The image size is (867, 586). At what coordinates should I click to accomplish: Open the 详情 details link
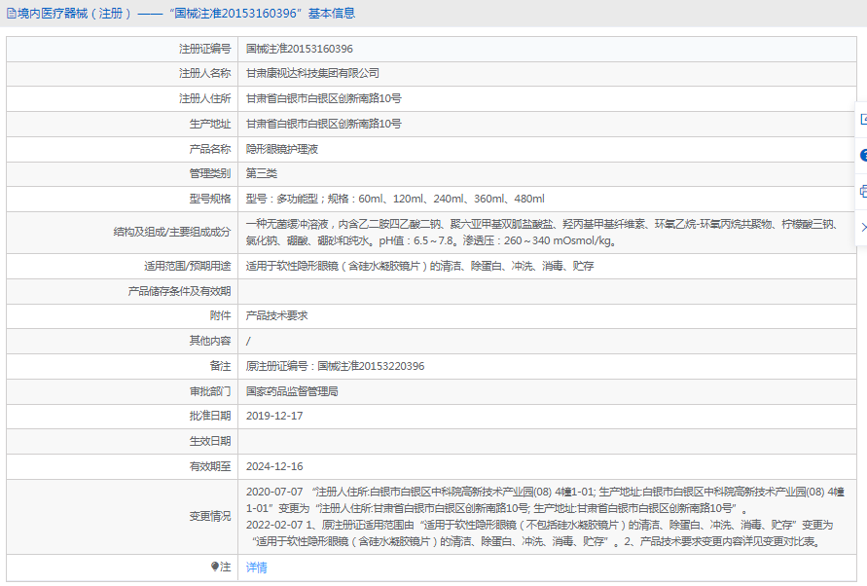click(256, 568)
